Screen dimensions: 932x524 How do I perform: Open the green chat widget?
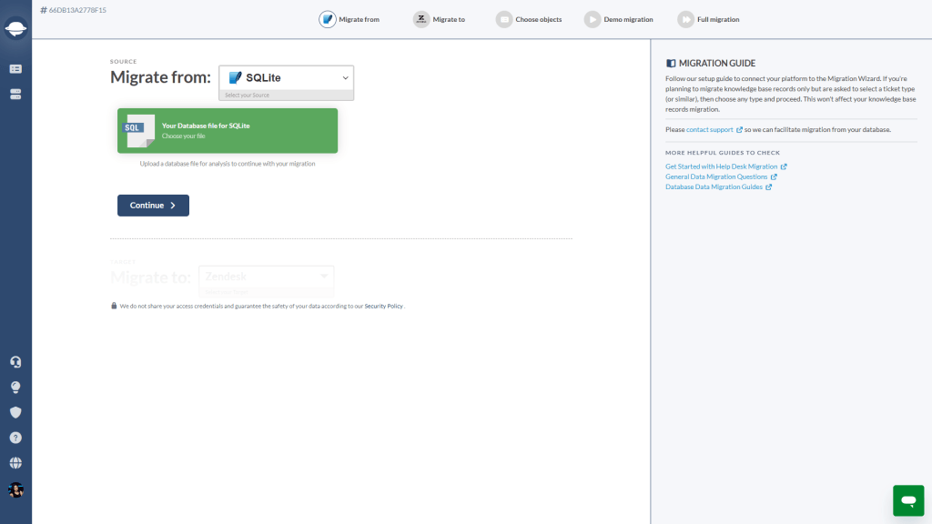tap(908, 500)
